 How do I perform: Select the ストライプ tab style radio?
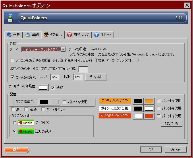pyautogui.click(x=15, y=123)
